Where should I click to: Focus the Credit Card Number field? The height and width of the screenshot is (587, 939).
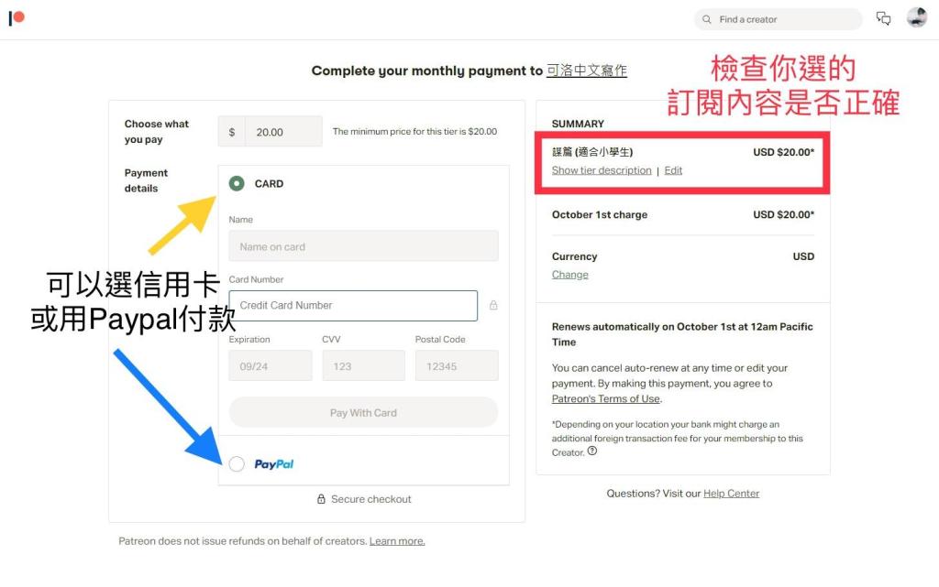353,306
